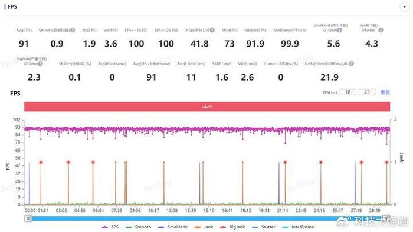
Task: Toggle Stutter series in chart legend
Action: click(264, 227)
